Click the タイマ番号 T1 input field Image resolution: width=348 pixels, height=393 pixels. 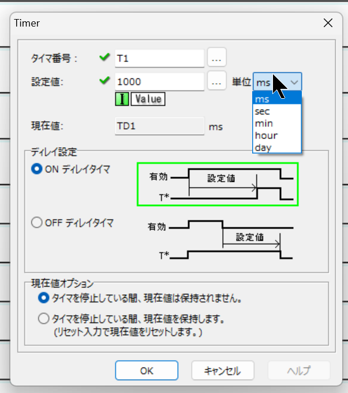point(159,58)
